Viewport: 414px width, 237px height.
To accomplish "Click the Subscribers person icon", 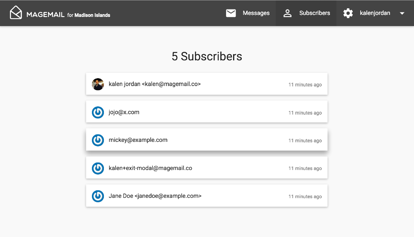I will click(287, 13).
